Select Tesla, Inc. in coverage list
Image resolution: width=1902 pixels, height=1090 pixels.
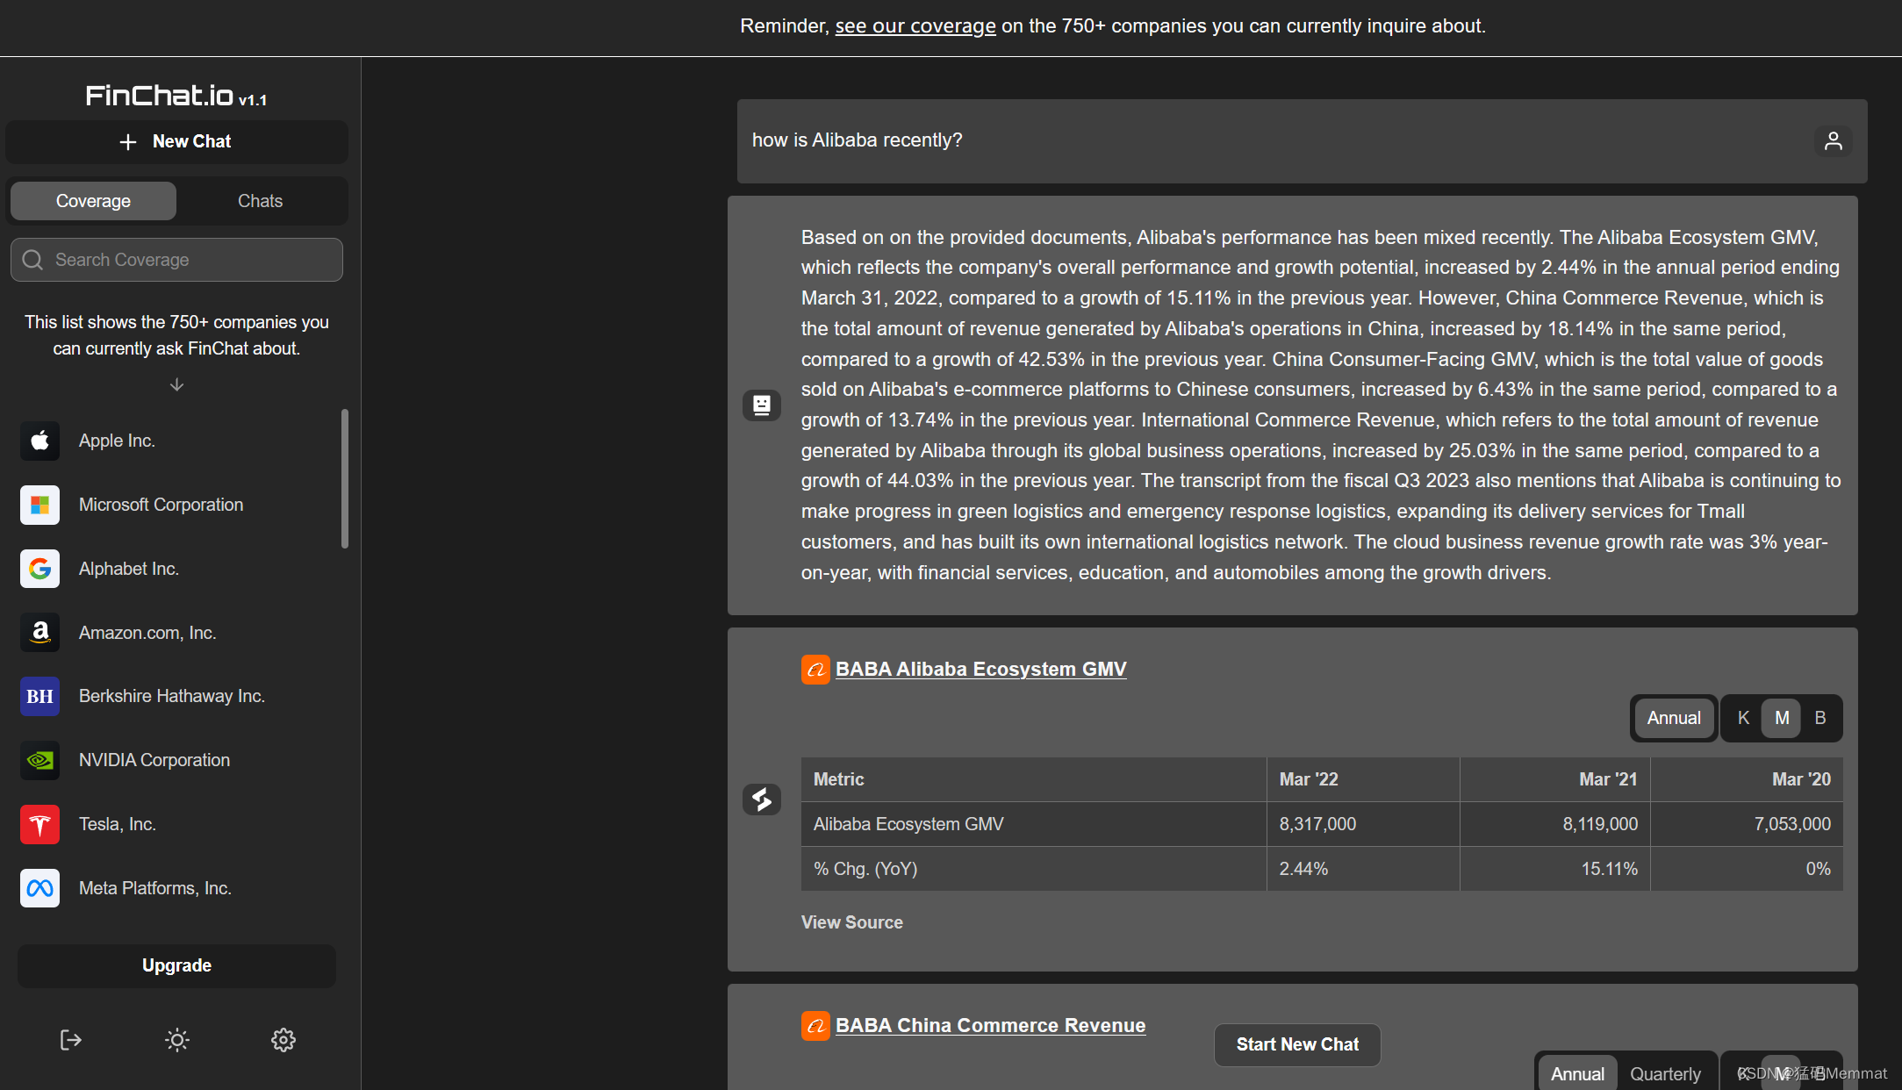118,824
